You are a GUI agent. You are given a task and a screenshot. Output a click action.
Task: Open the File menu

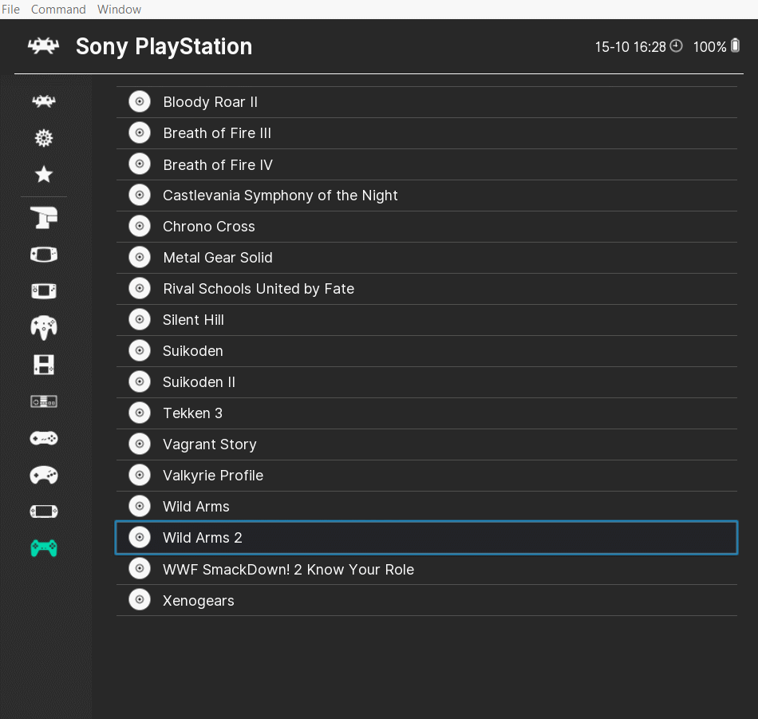click(x=10, y=9)
